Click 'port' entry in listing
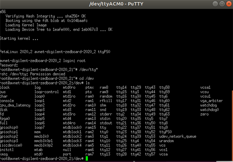Screen dimensions: 233x162 click(x=67, y=154)
